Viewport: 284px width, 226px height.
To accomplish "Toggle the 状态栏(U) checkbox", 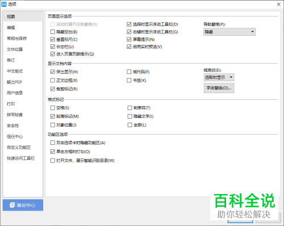I will tap(53, 47).
